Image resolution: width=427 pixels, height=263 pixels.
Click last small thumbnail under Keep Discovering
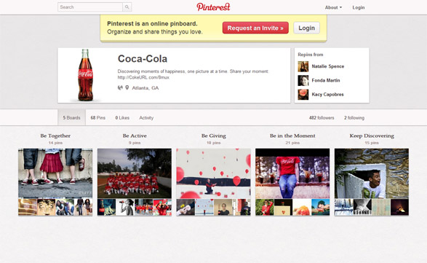click(x=400, y=207)
